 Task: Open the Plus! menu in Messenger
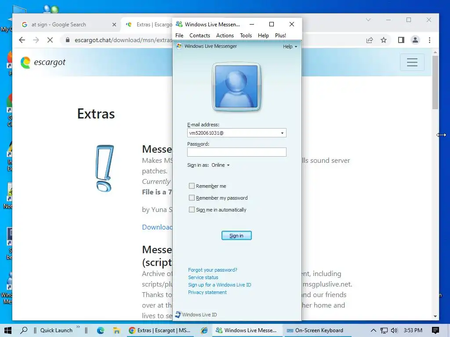(280, 35)
